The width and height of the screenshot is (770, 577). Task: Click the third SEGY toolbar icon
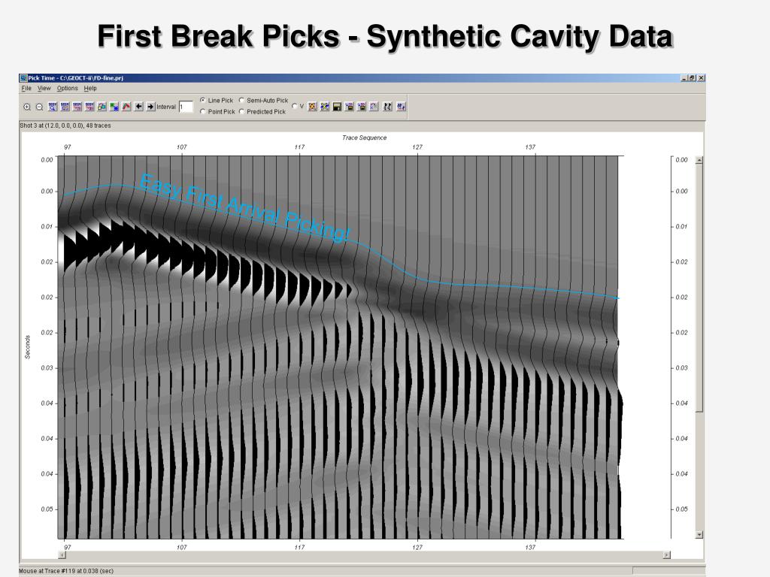click(77, 107)
